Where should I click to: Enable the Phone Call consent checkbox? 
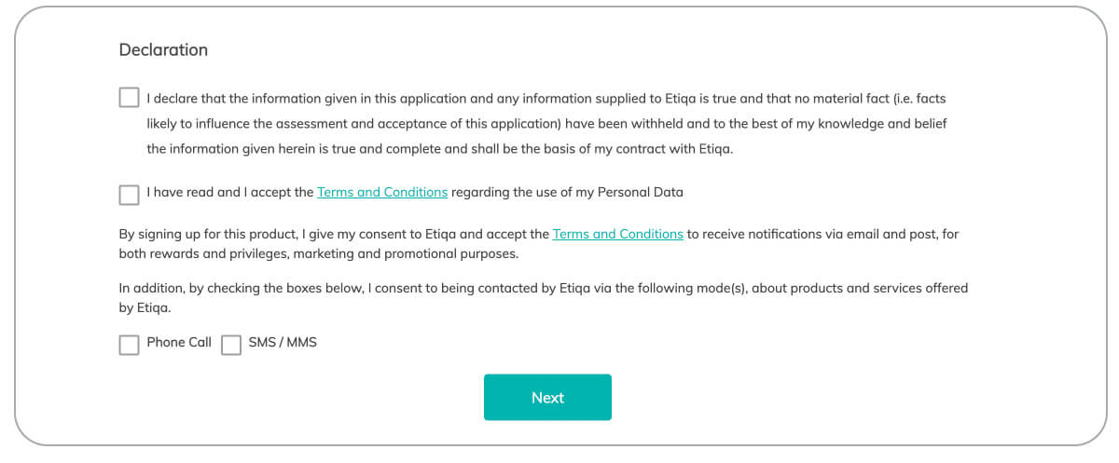click(x=129, y=346)
